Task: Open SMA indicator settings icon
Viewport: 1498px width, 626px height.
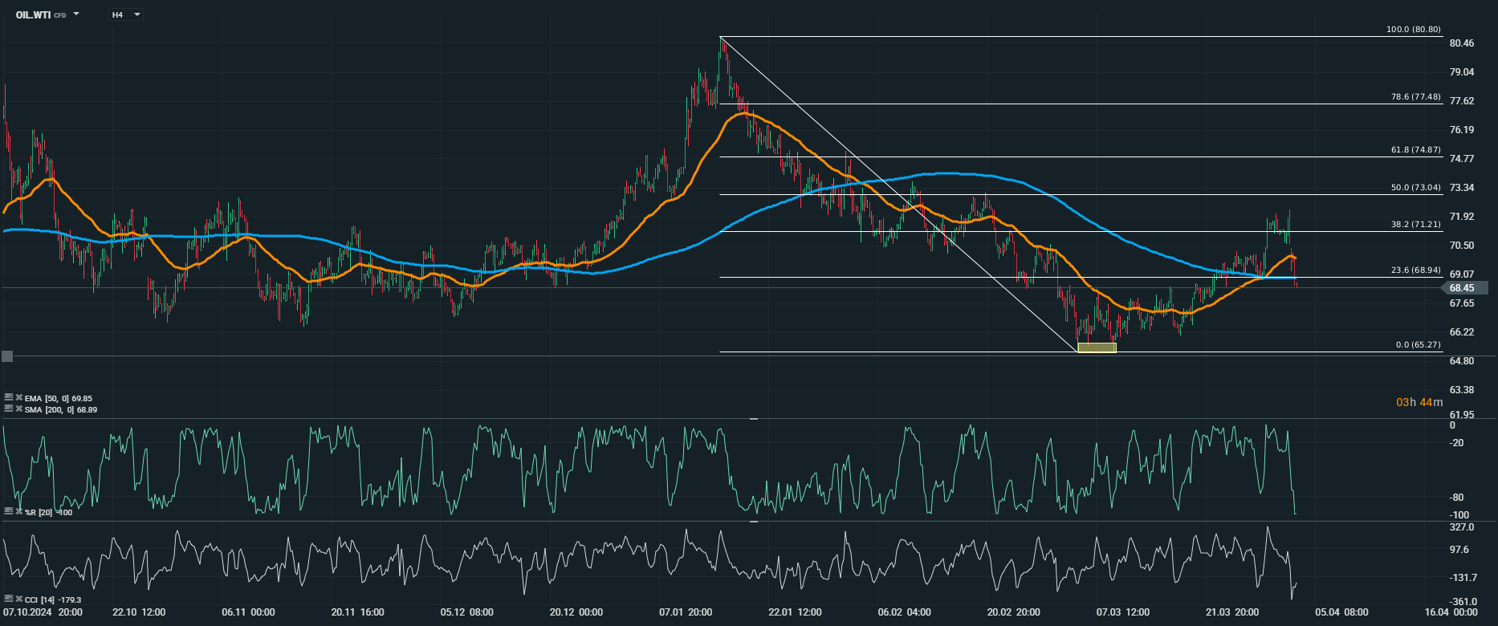Action: click(9, 409)
